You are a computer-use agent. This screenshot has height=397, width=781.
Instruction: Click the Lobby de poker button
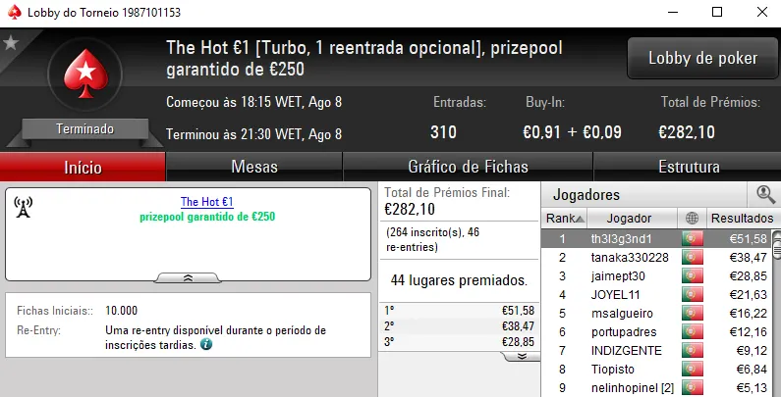(x=702, y=59)
